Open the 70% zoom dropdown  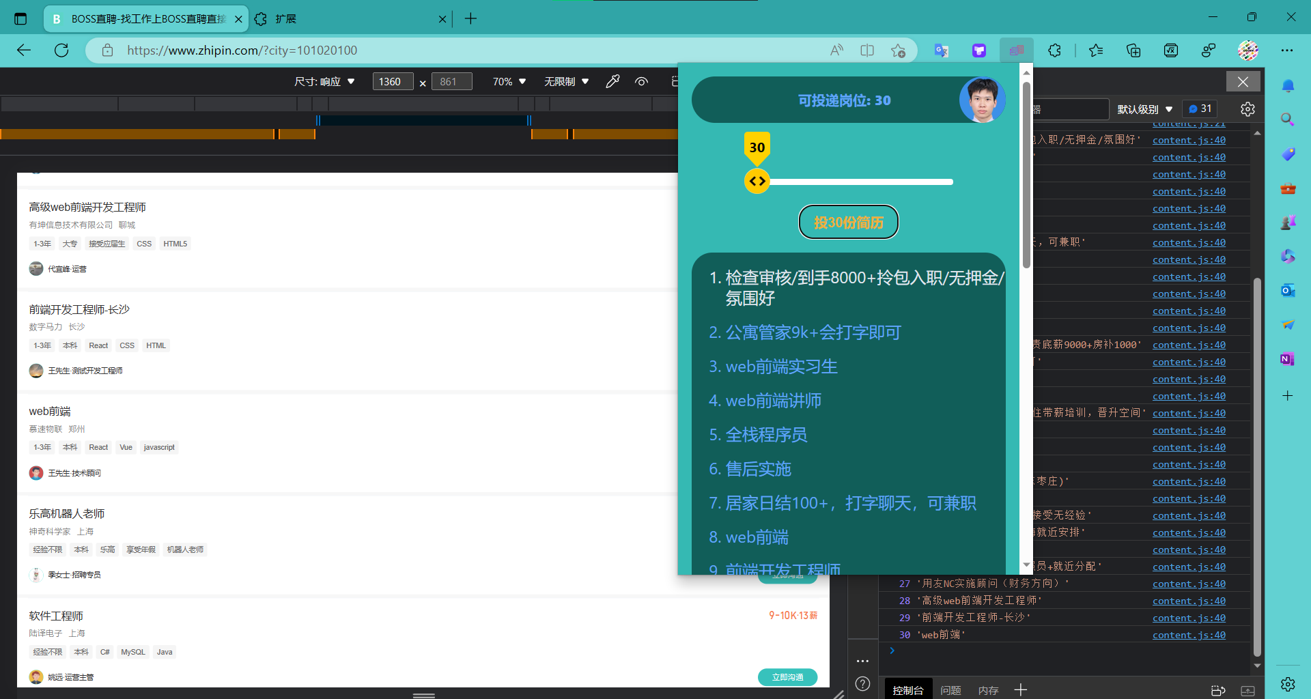pos(509,81)
